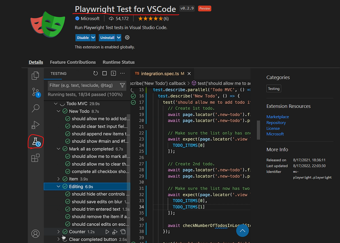Select the Search icon in the sidebar

pos(35,108)
